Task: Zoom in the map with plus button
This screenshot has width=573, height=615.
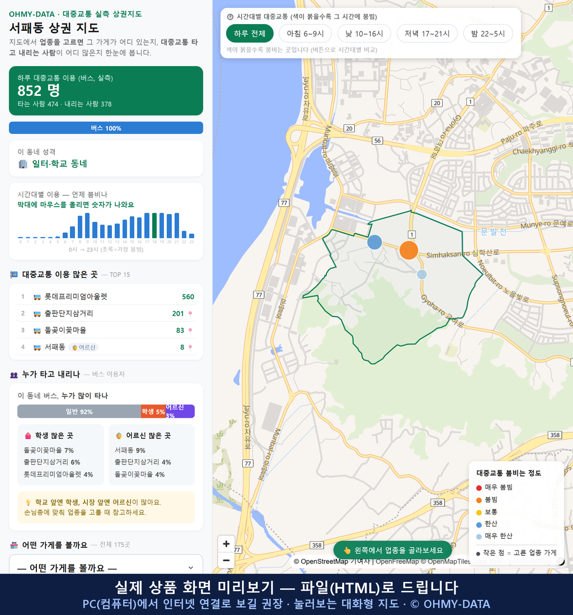Action: coord(226,544)
